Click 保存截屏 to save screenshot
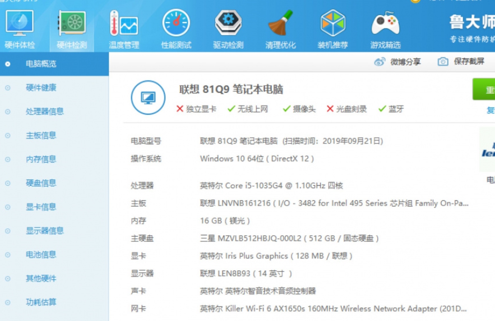 pos(461,62)
